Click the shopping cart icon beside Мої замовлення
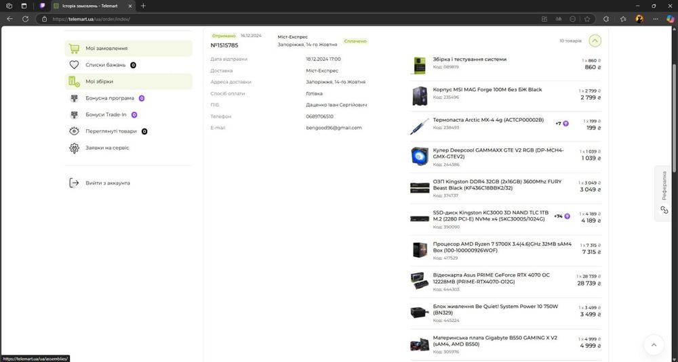Image resolution: width=678 pixels, height=362 pixels. [x=74, y=48]
